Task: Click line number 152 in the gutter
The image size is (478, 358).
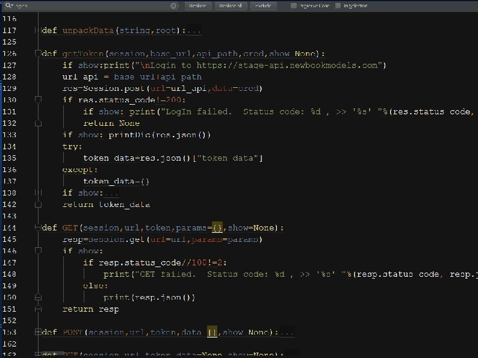Action: click(x=9, y=320)
